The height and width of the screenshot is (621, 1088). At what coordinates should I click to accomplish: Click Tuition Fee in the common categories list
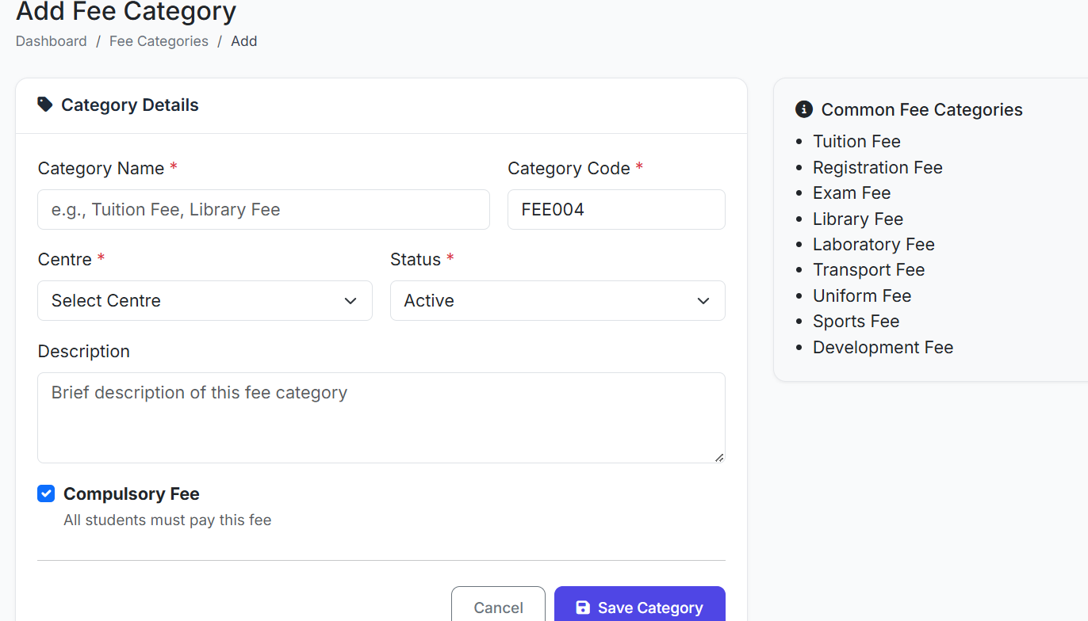coord(856,142)
